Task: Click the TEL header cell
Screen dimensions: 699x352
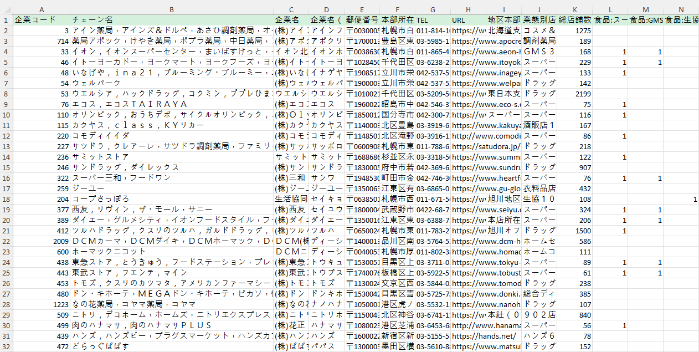Action: [432, 20]
